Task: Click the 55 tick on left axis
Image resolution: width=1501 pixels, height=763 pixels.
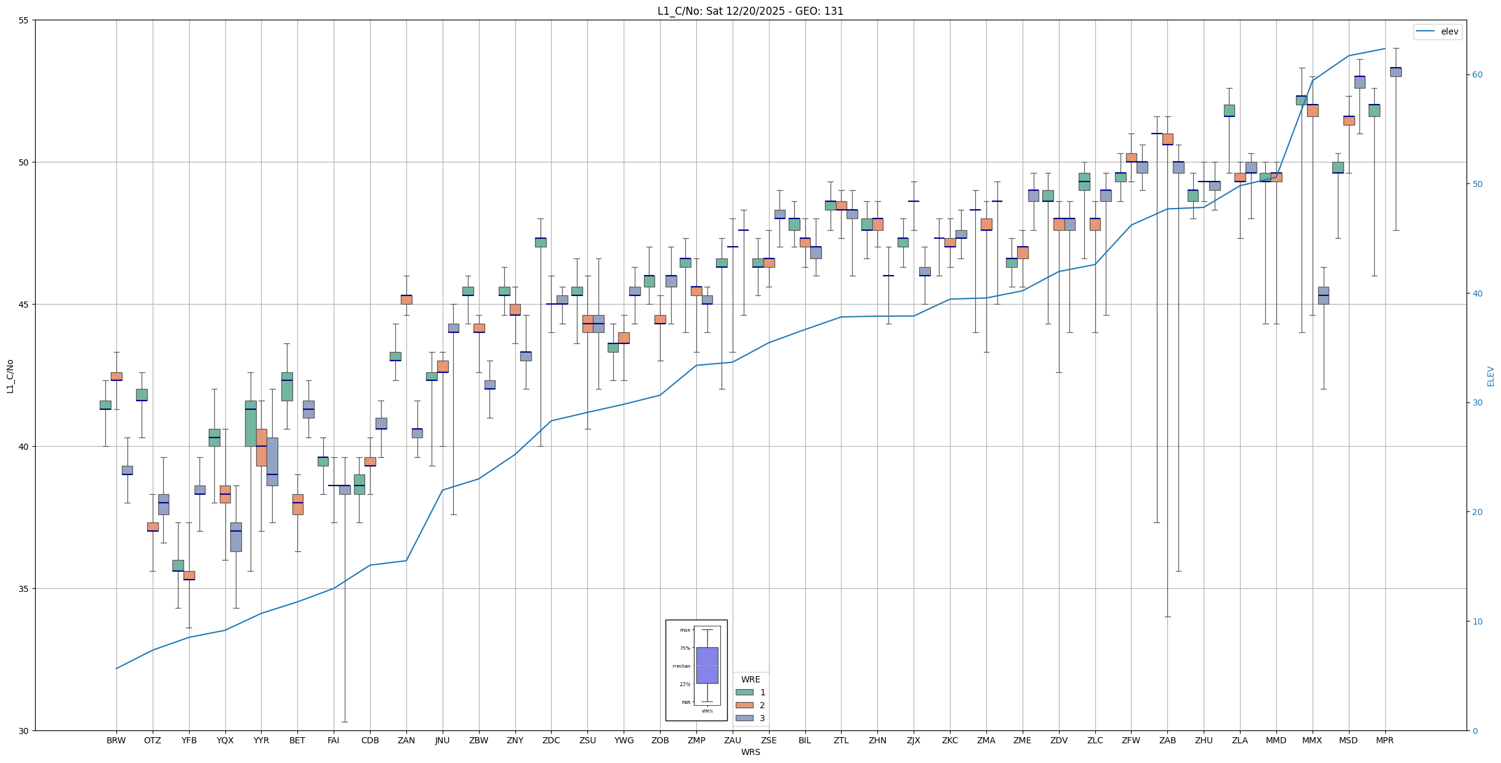Action: (x=25, y=20)
